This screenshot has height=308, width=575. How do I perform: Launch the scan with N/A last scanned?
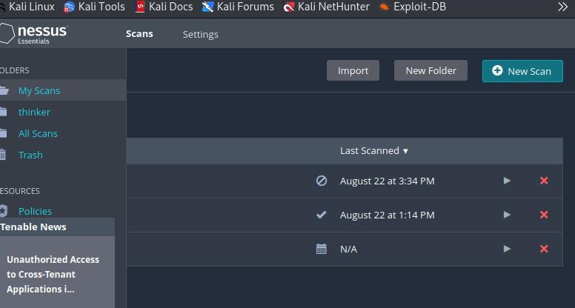tap(507, 249)
